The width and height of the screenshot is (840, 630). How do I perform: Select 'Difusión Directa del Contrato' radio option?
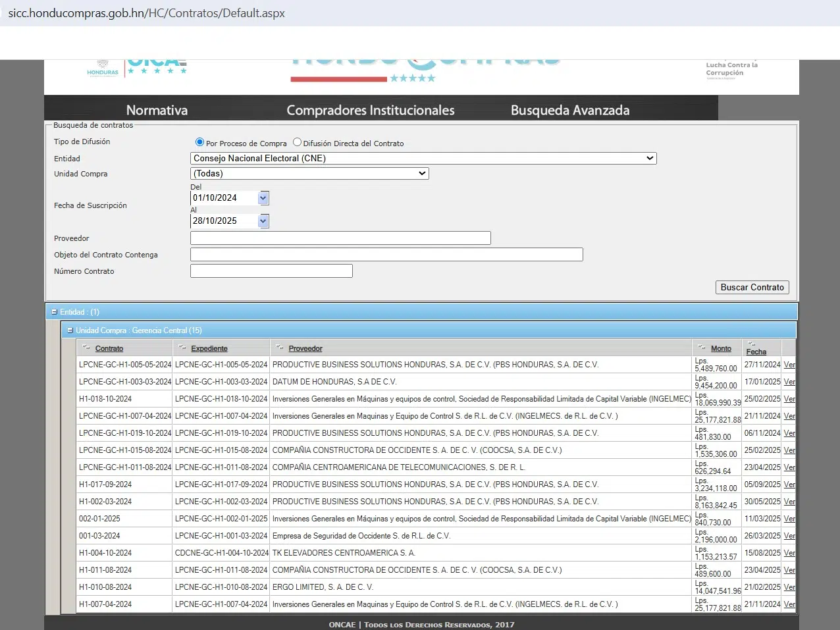click(x=298, y=142)
